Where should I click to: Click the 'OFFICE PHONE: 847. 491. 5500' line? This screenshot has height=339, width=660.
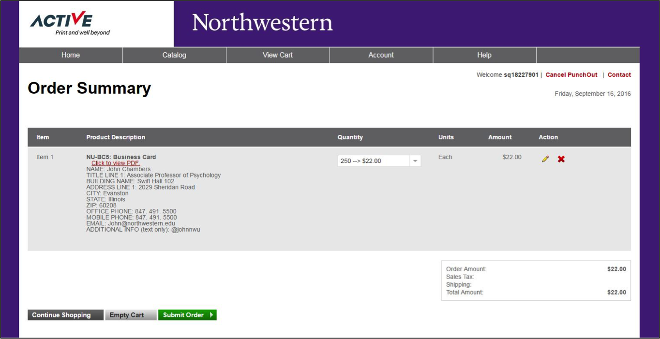131,212
